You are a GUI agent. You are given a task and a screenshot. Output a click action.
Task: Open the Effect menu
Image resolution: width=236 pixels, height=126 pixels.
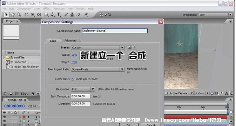pyautogui.click(x=47, y=9)
